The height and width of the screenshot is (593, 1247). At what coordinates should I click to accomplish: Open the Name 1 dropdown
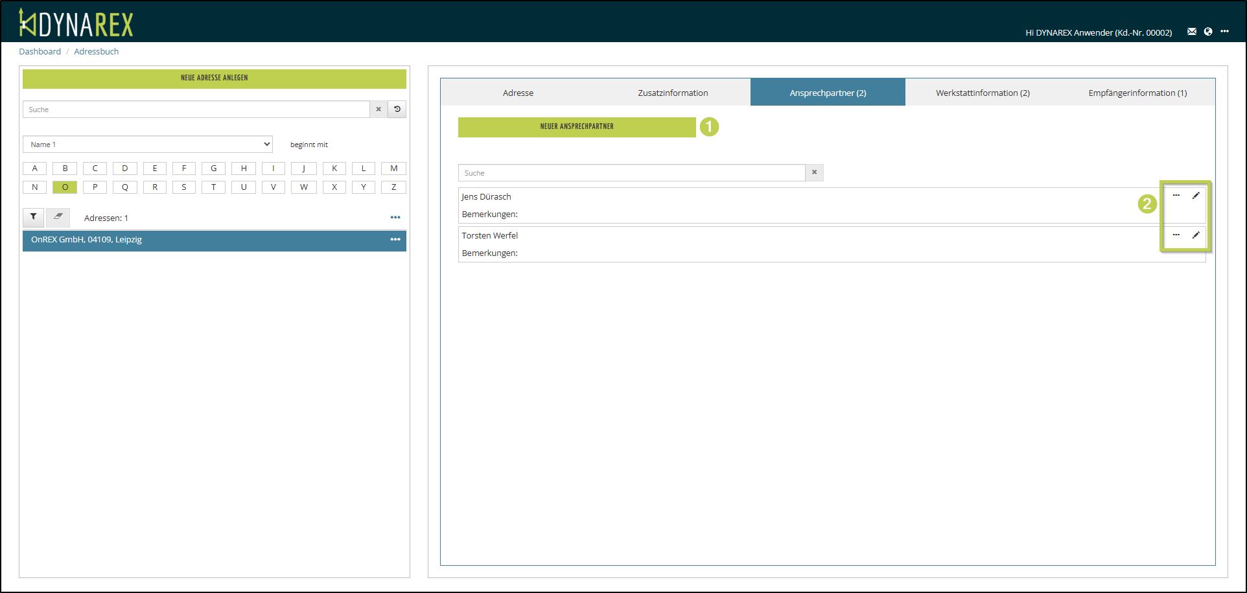[x=148, y=145]
